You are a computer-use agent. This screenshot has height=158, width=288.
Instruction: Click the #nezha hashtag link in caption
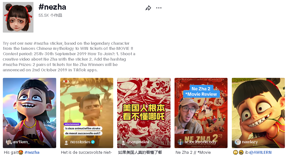tap(32, 152)
